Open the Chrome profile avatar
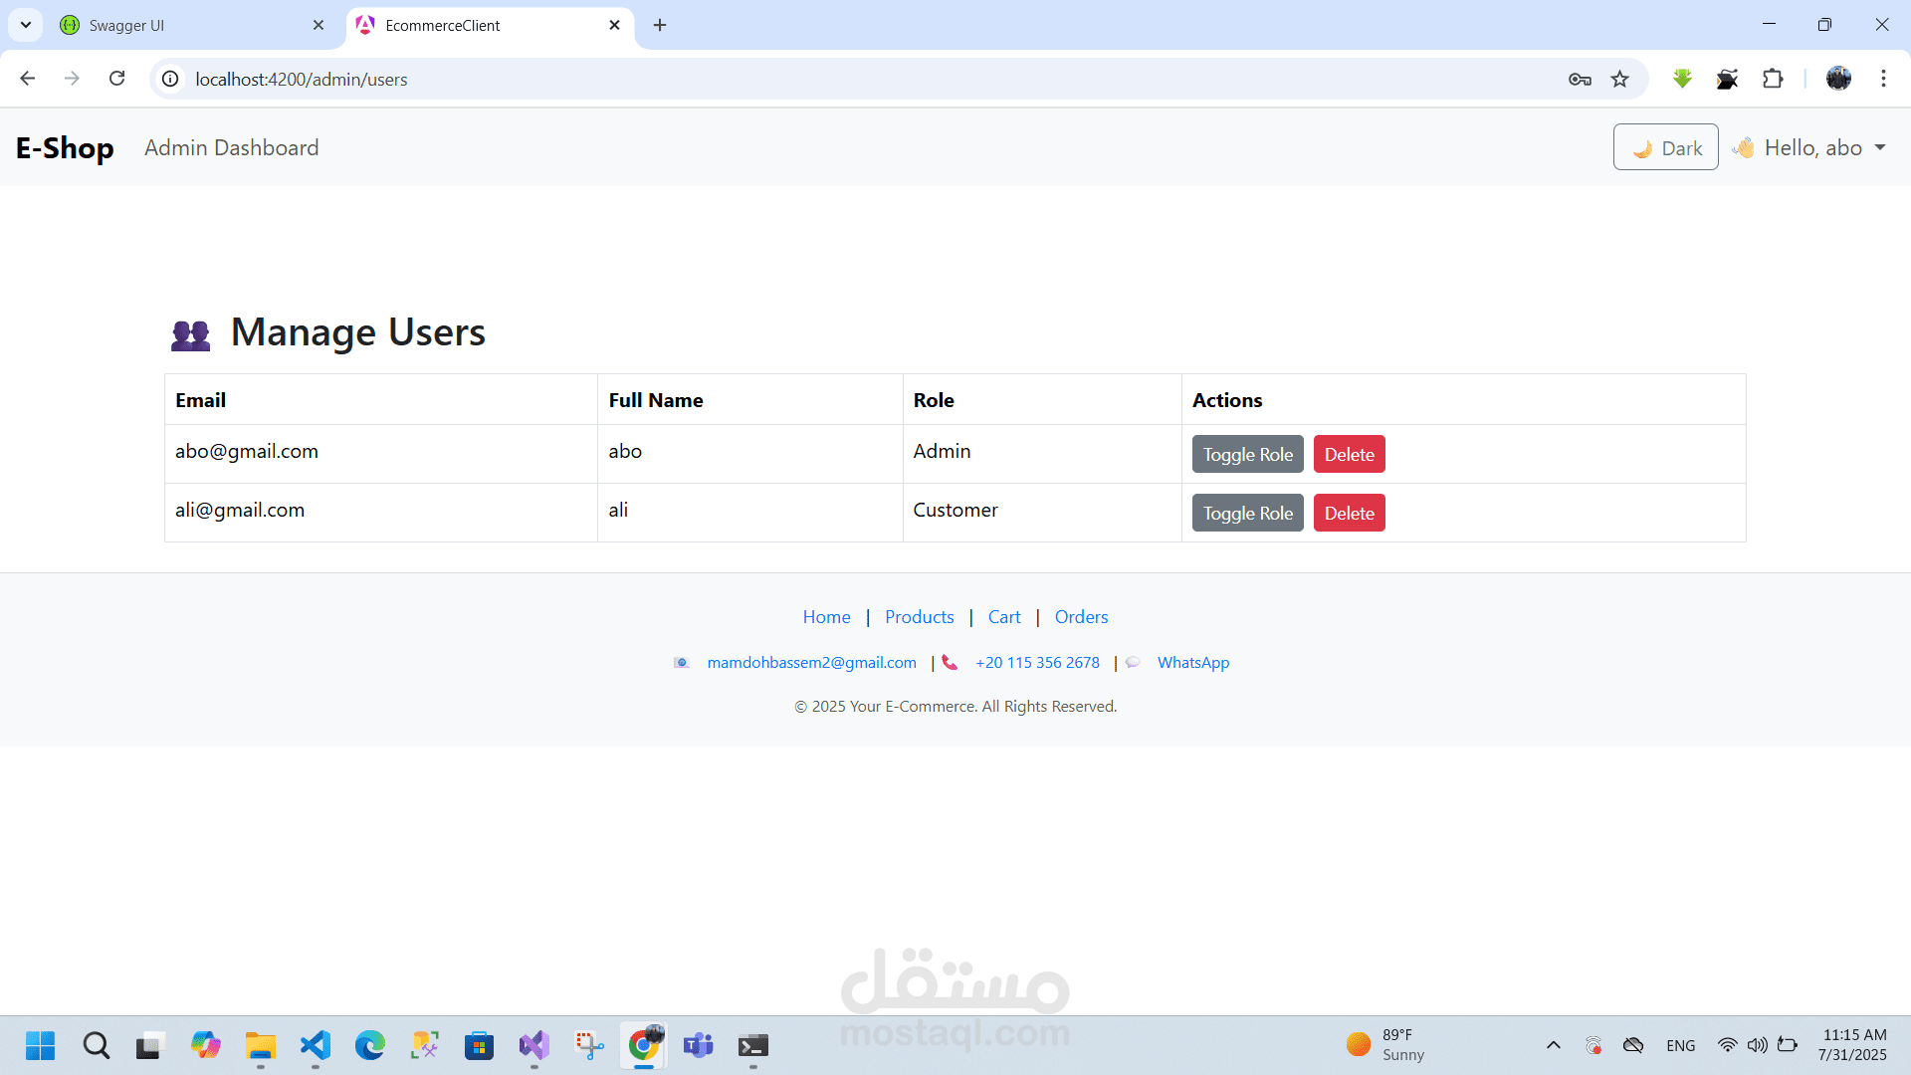Screen dimensions: 1911x1075 tap(1838, 79)
